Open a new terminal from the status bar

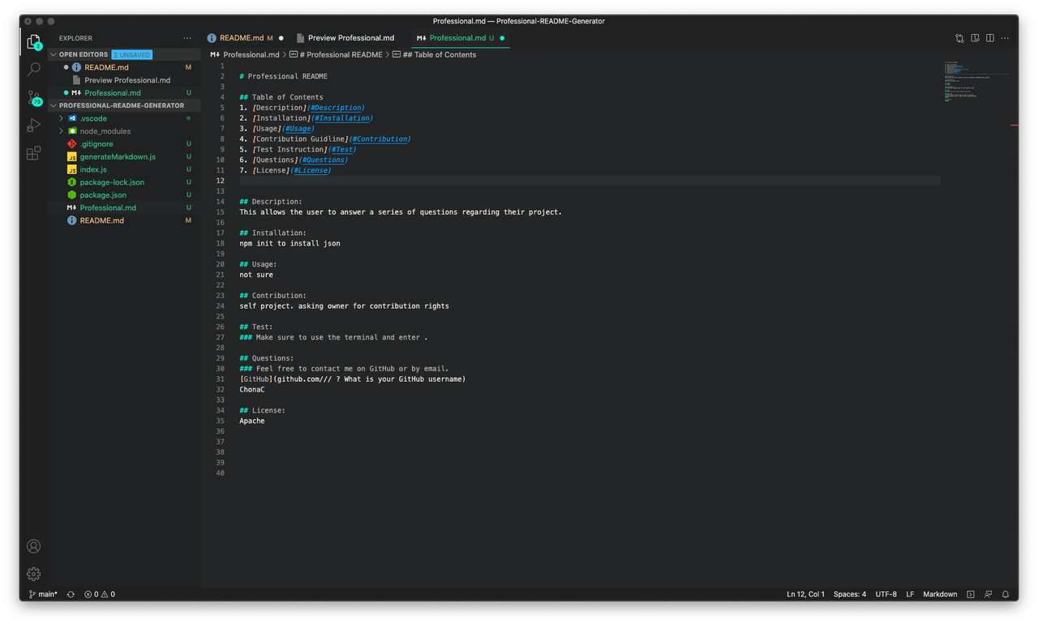[970, 593]
